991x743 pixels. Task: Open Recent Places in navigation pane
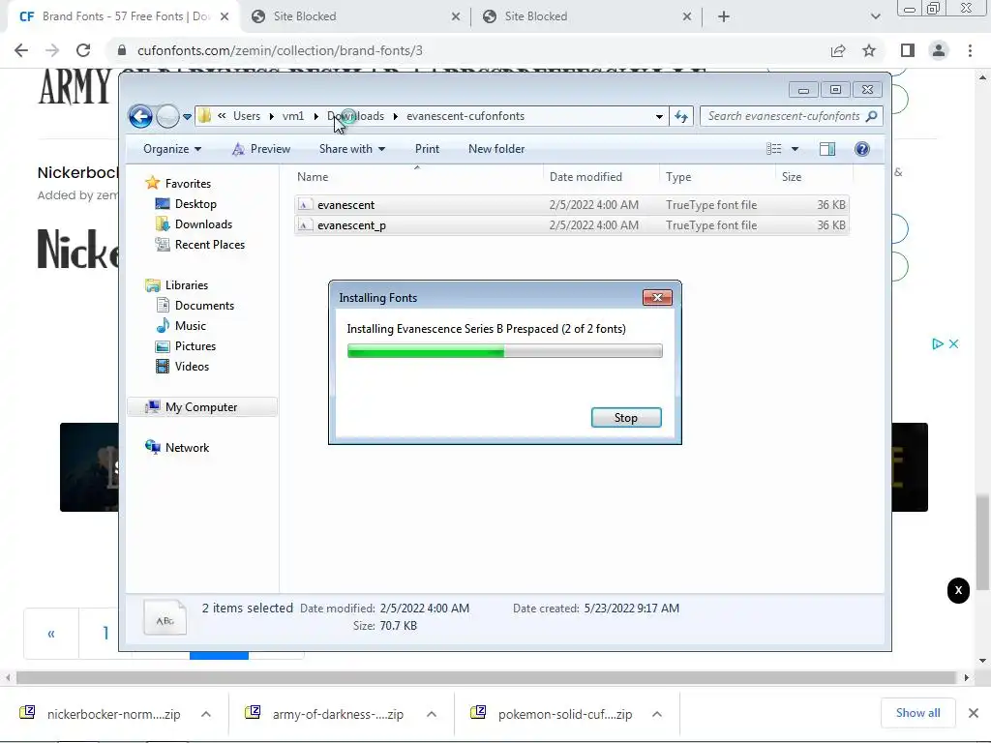[209, 245]
